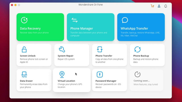
Task: Open the Data Eraser label
Action: click(x=26, y=81)
